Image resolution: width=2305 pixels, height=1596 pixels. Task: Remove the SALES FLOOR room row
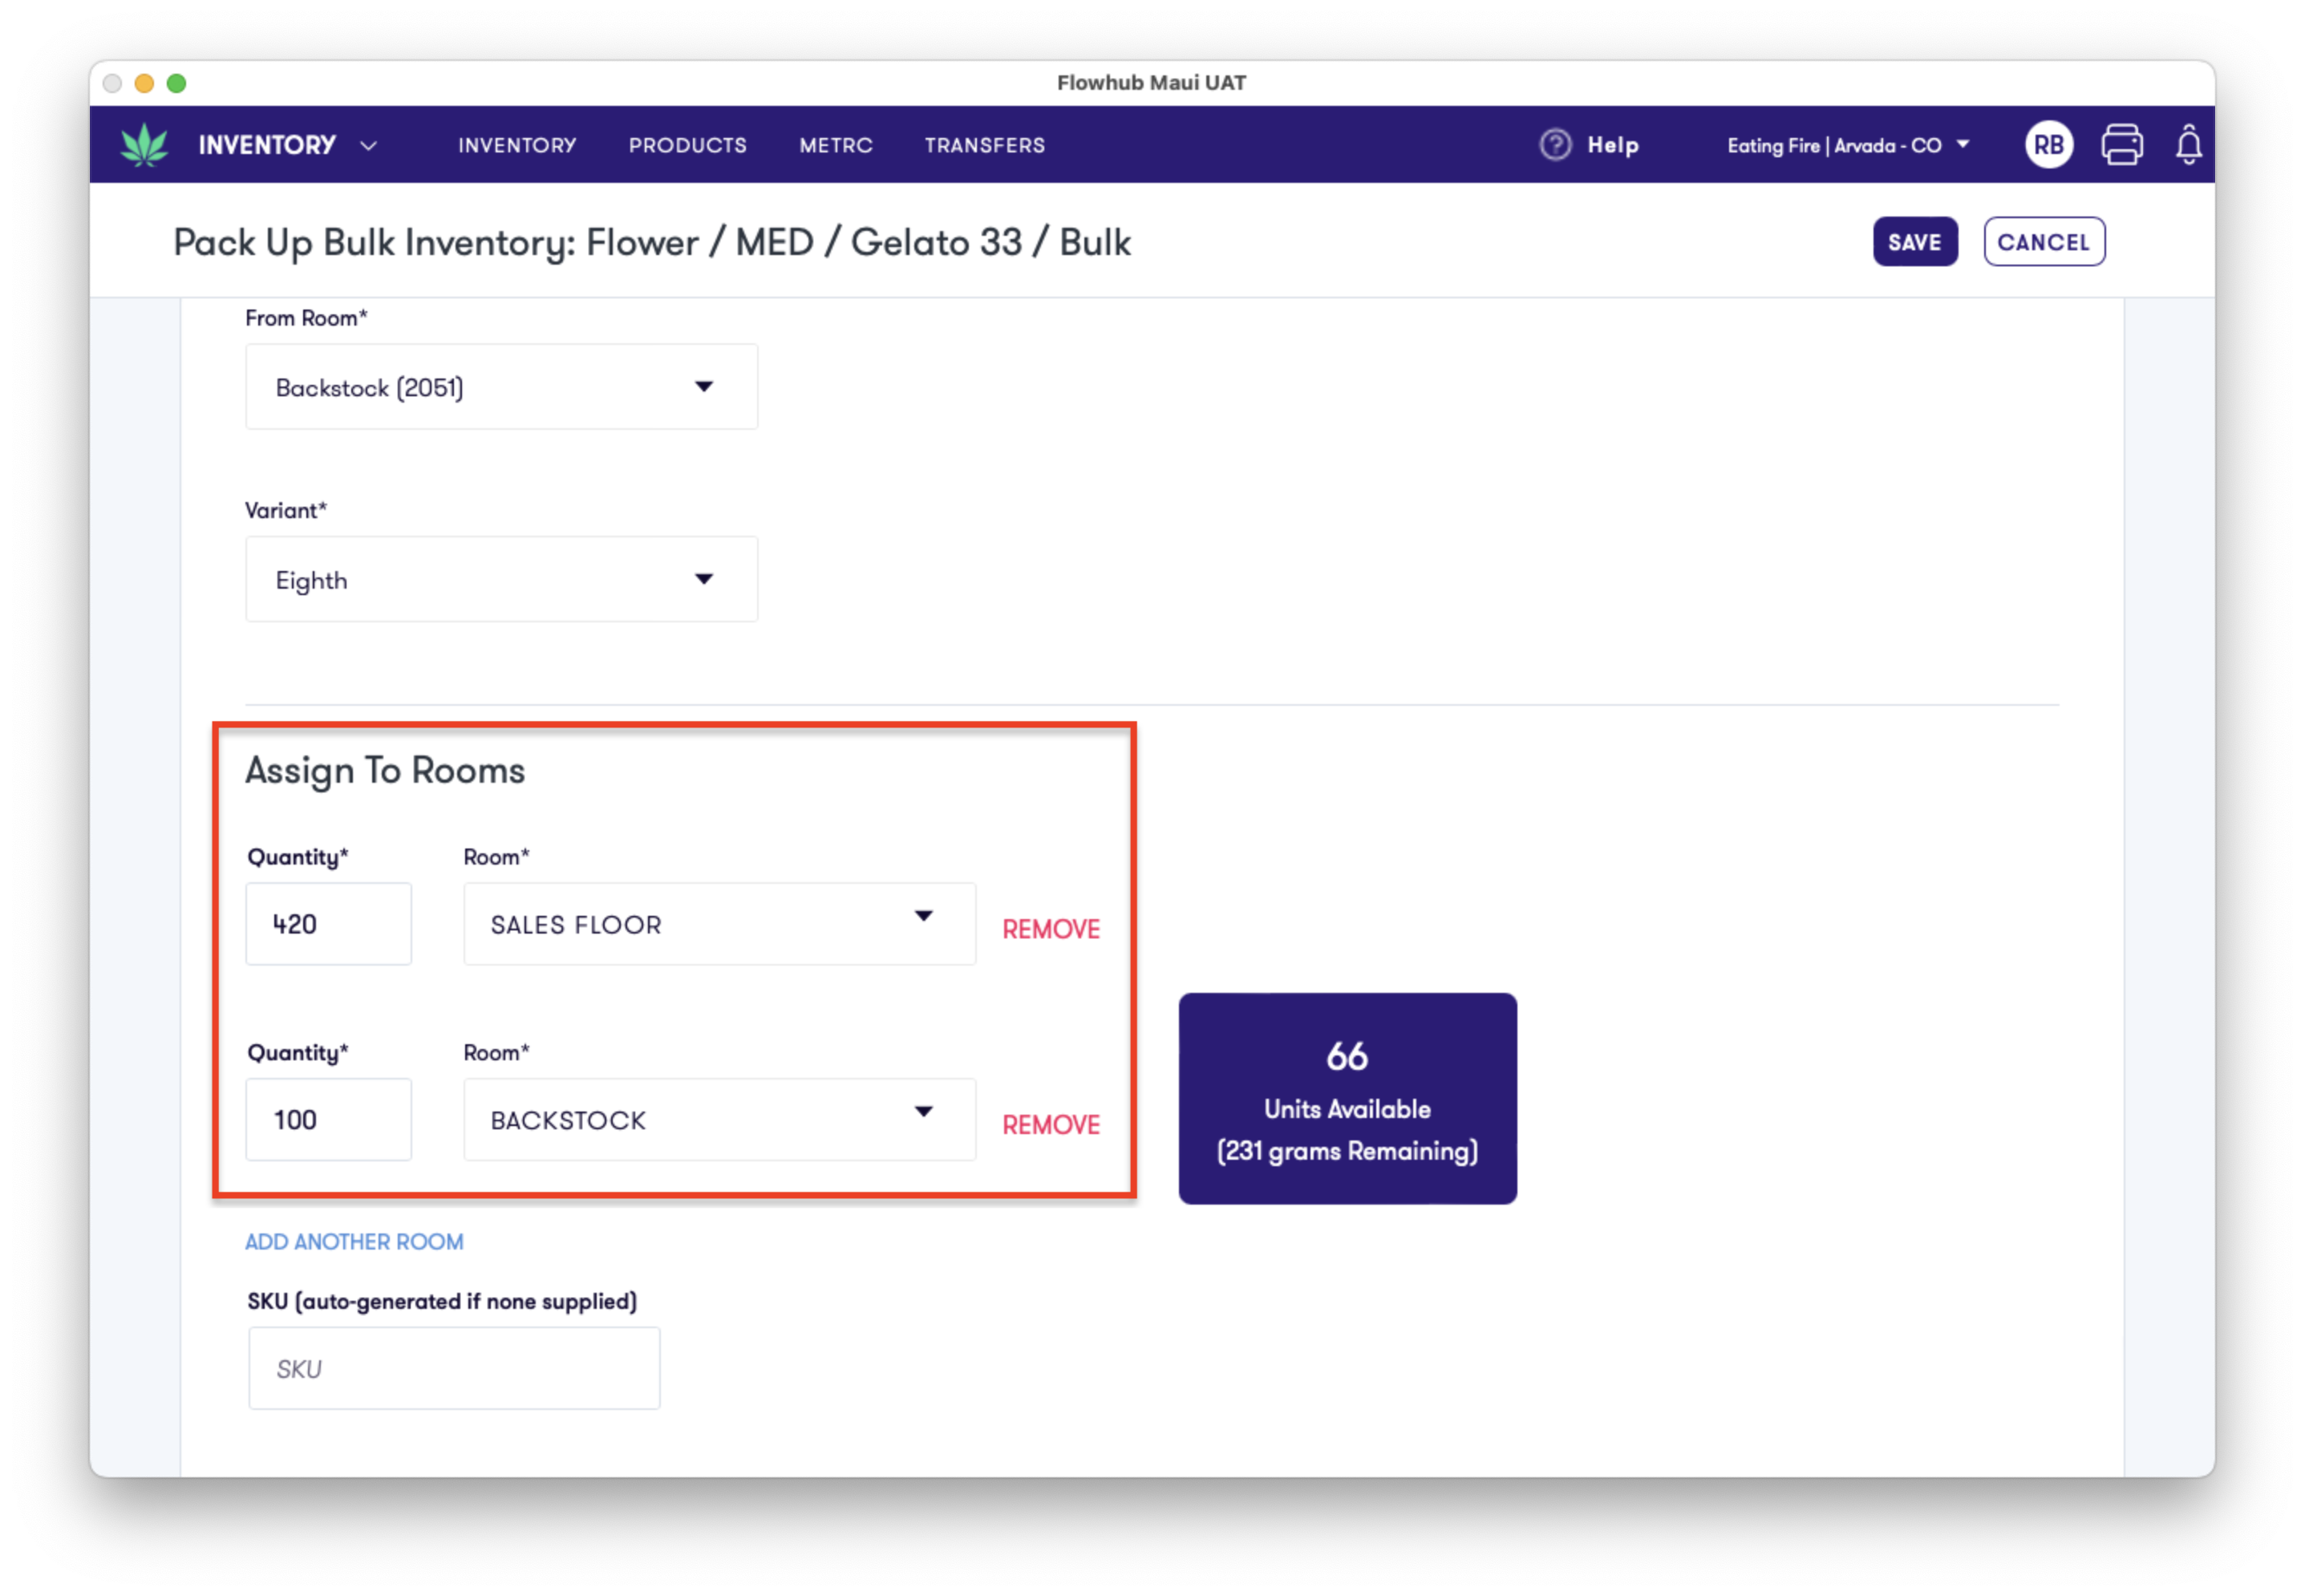click(x=1050, y=929)
